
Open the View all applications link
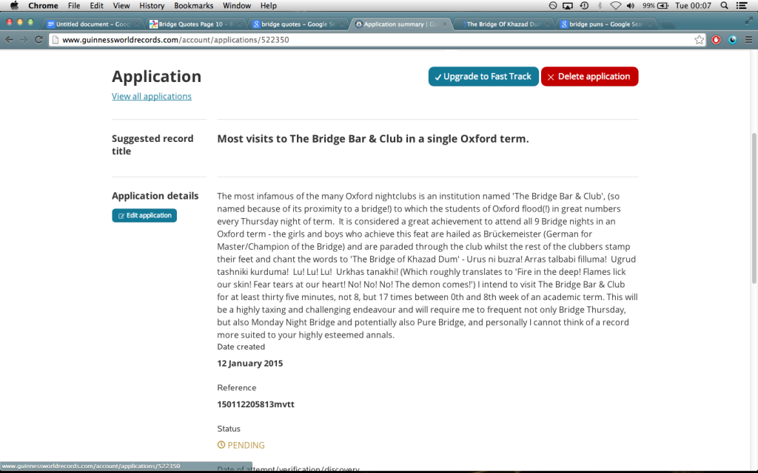pyautogui.click(x=152, y=96)
